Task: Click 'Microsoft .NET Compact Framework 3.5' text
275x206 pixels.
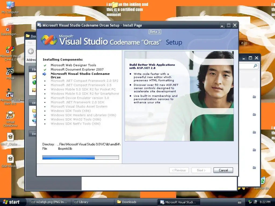Action: click(x=81, y=85)
